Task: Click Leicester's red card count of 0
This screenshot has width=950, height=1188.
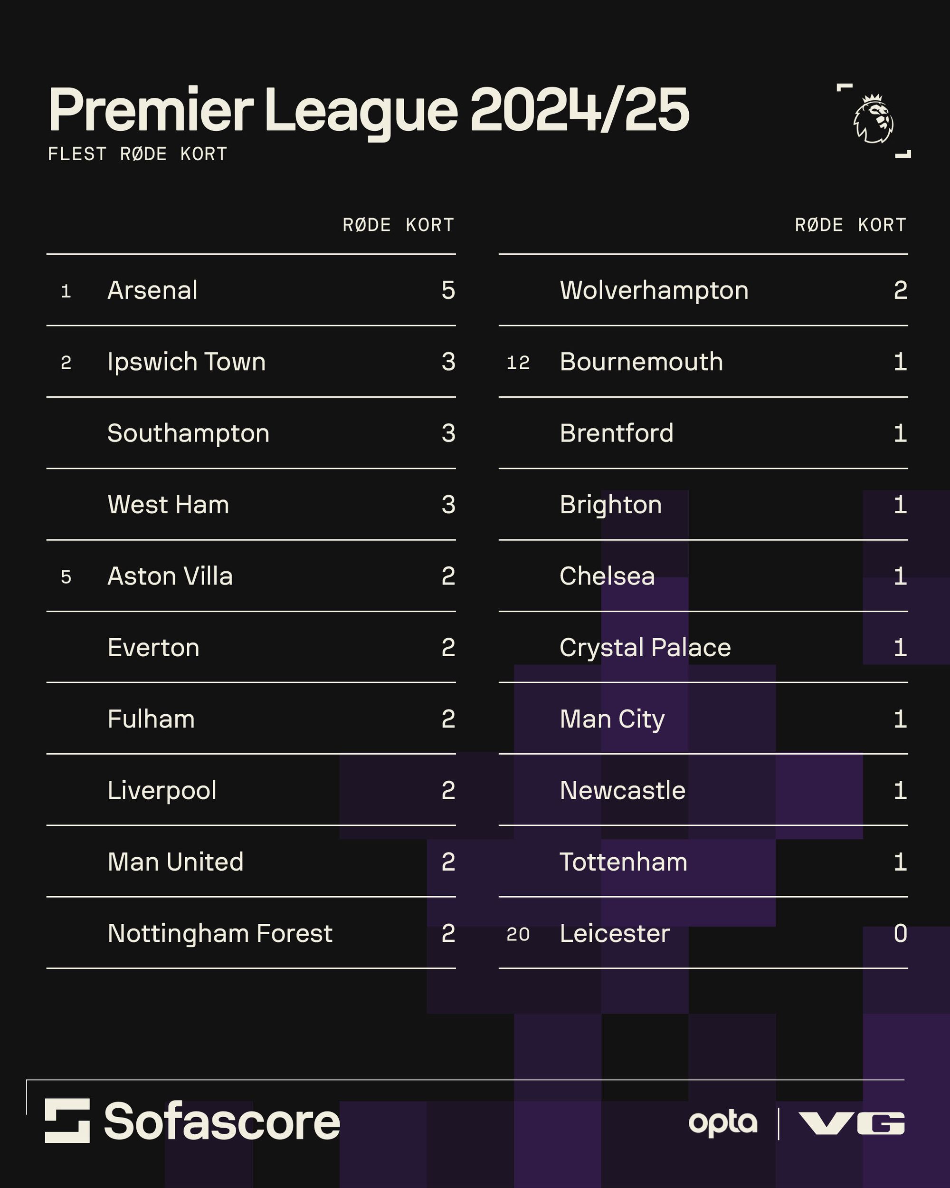Action: [900, 933]
